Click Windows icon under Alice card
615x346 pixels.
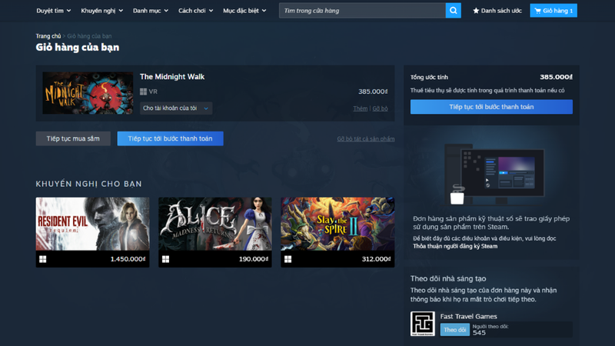(x=165, y=259)
